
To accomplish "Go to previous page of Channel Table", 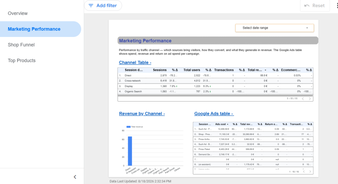I will (x=303, y=99).
